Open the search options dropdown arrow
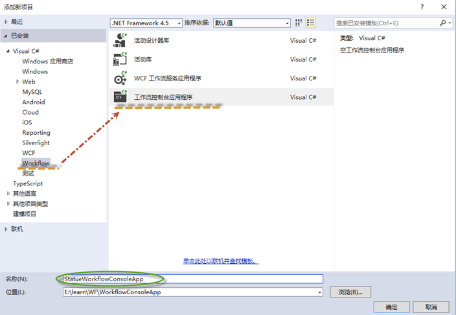Screen dimensions: 456x315 450,23
